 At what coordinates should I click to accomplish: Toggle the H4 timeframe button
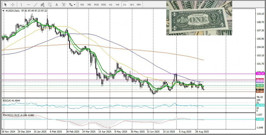pos(118,5)
